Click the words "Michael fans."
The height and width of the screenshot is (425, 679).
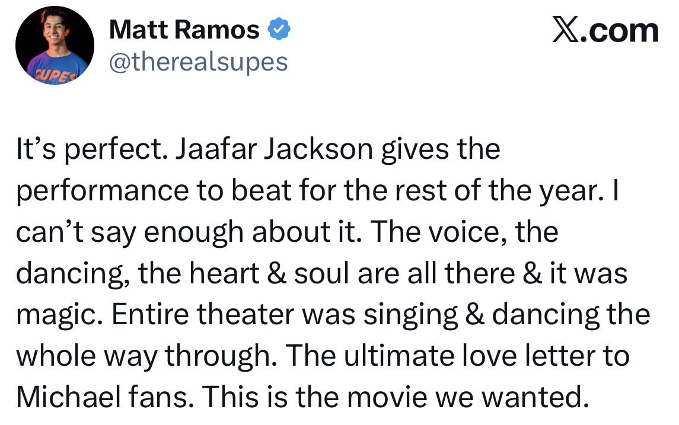tap(105, 397)
